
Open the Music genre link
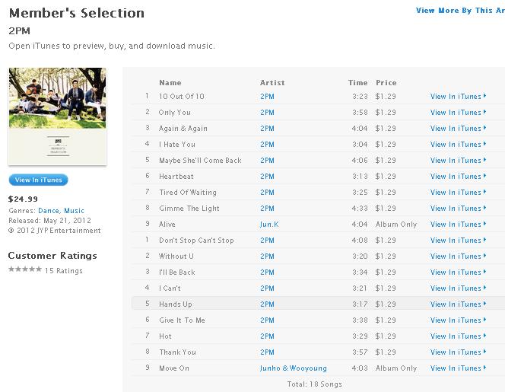pyautogui.click(x=74, y=211)
